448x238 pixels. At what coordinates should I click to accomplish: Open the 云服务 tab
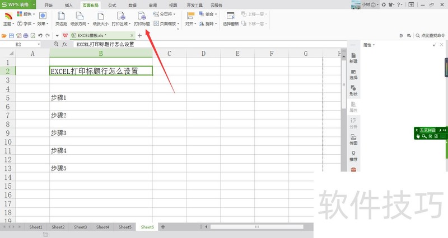pos(216,5)
